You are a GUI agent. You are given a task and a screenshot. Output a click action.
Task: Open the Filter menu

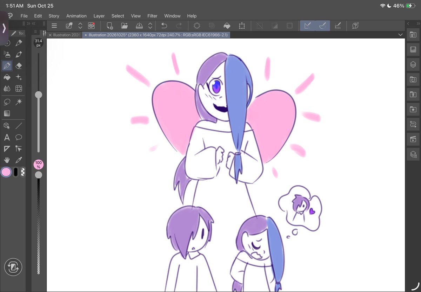click(x=152, y=16)
